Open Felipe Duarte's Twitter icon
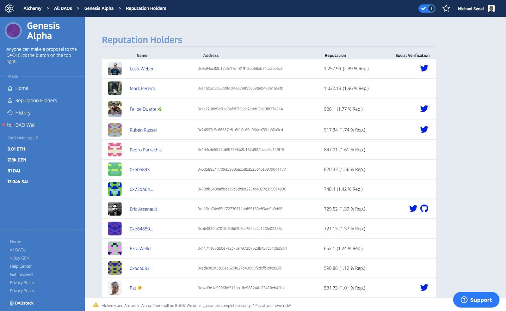Image resolution: width=506 pixels, height=311 pixels. tap(424, 109)
